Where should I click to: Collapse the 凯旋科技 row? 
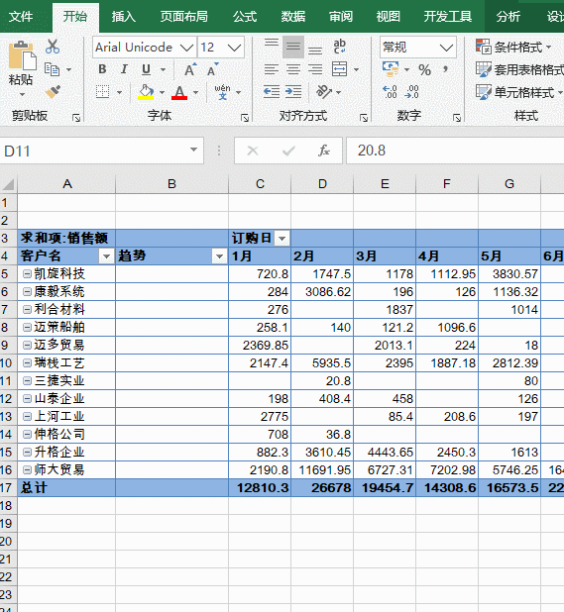pyautogui.click(x=27, y=273)
